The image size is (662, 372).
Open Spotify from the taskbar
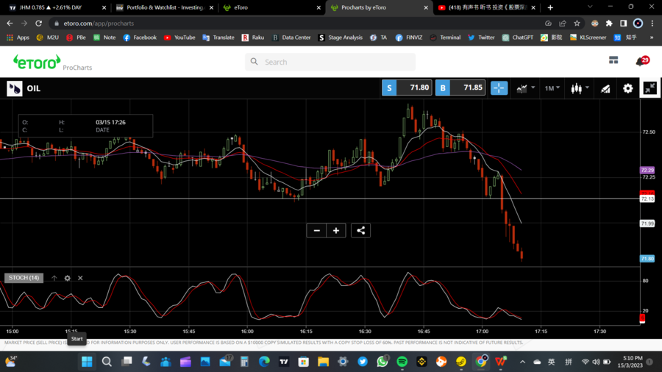tap(402, 362)
